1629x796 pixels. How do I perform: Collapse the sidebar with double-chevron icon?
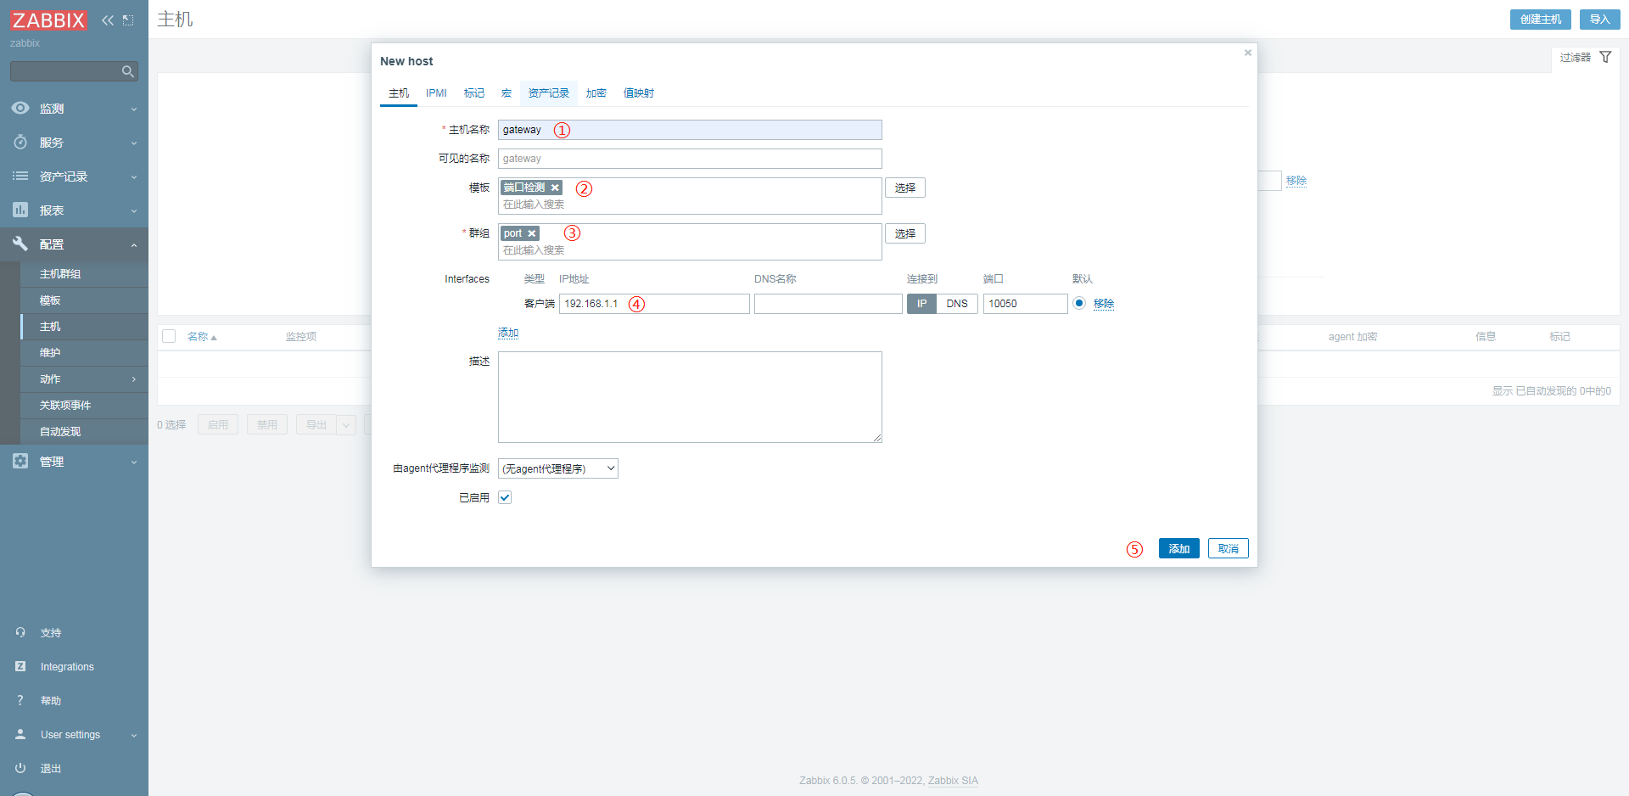(108, 20)
